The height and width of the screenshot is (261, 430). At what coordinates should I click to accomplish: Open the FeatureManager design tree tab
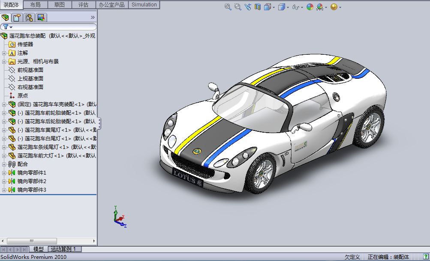tap(5, 18)
